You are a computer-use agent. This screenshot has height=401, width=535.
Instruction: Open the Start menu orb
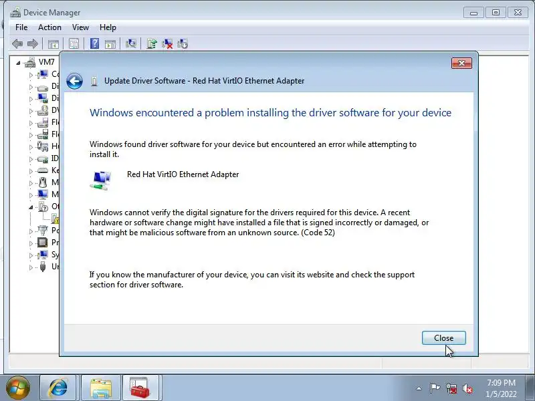tap(18, 388)
